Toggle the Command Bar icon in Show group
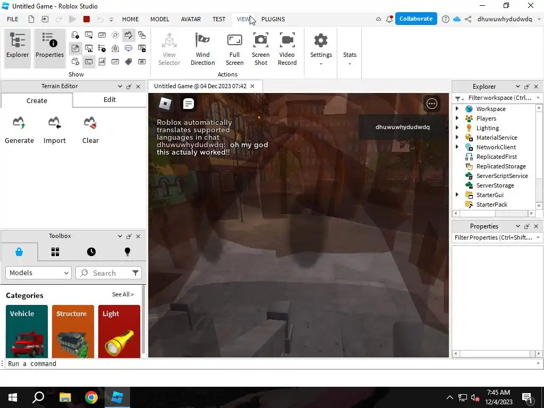 point(89,62)
